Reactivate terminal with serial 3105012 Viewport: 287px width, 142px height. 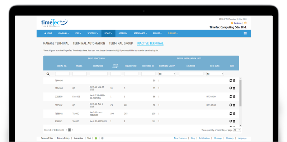tap(231, 105)
